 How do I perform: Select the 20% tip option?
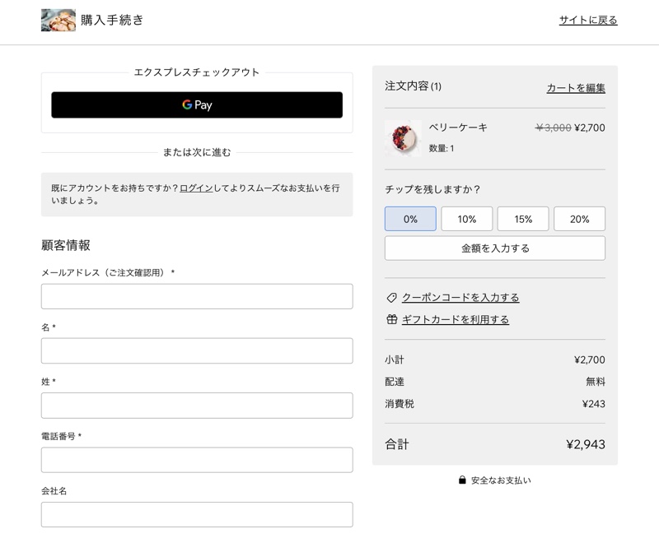tap(579, 219)
